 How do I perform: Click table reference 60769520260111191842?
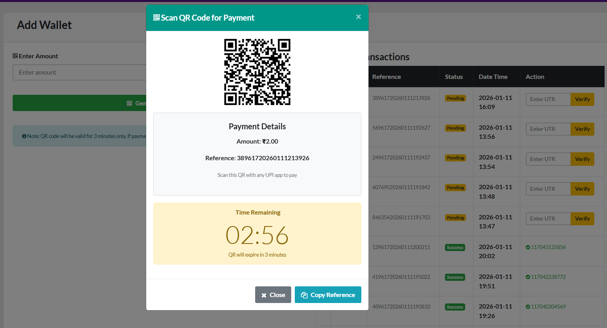[401, 187]
